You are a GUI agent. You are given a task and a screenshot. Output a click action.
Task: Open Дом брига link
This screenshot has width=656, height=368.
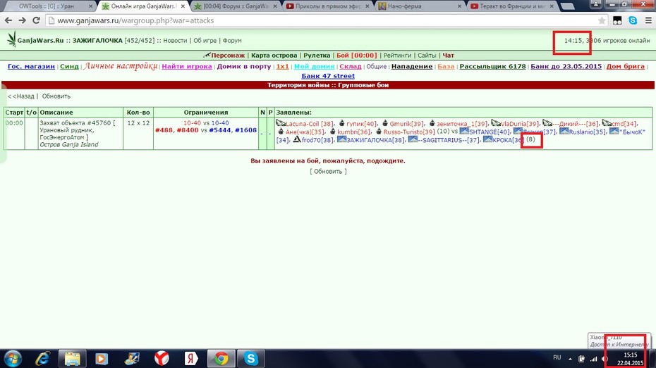(x=626, y=66)
